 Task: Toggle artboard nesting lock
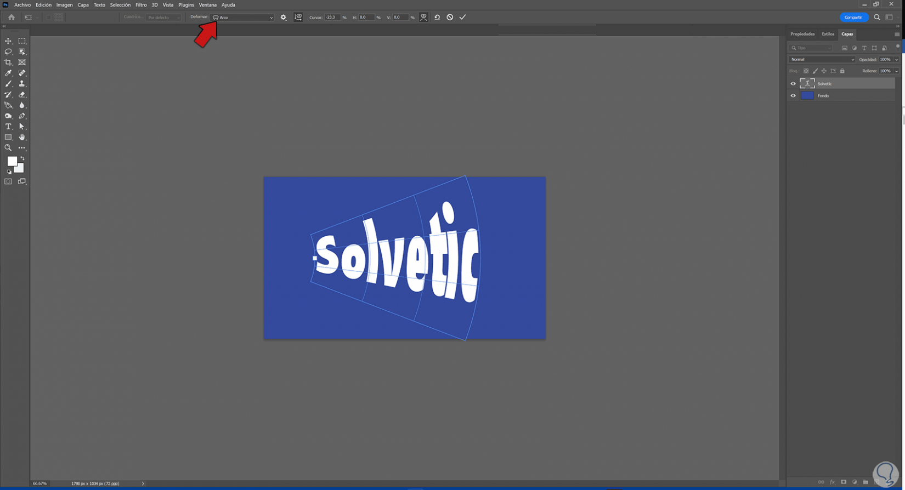[833, 71]
